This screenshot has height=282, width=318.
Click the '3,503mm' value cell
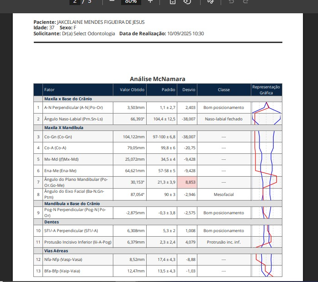click(x=130, y=108)
